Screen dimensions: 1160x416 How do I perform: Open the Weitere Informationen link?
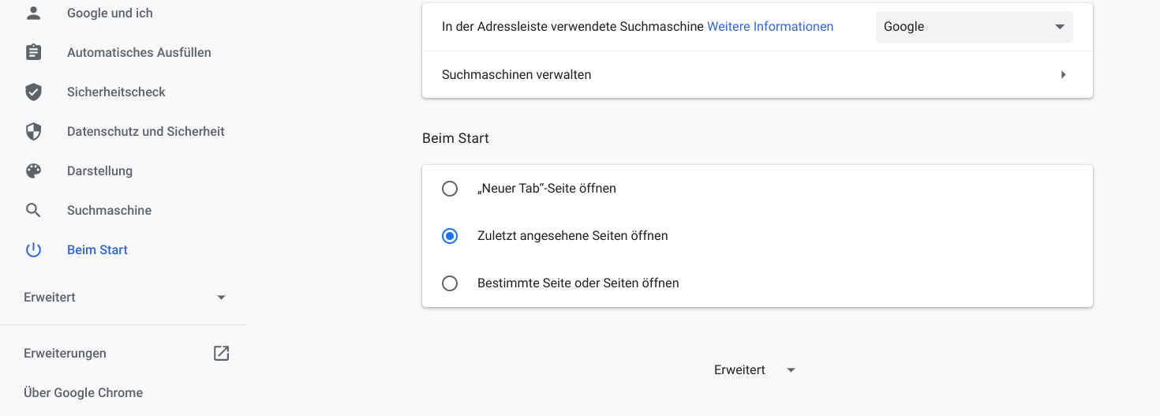(770, 27)
